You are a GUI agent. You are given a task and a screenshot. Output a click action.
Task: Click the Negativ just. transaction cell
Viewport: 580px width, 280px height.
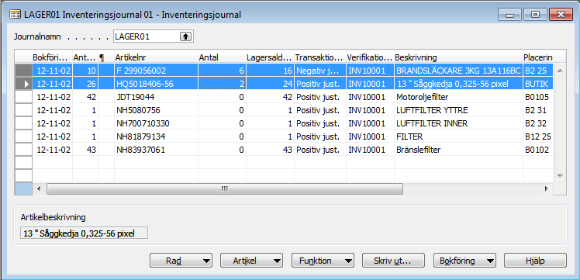[320, 71]
